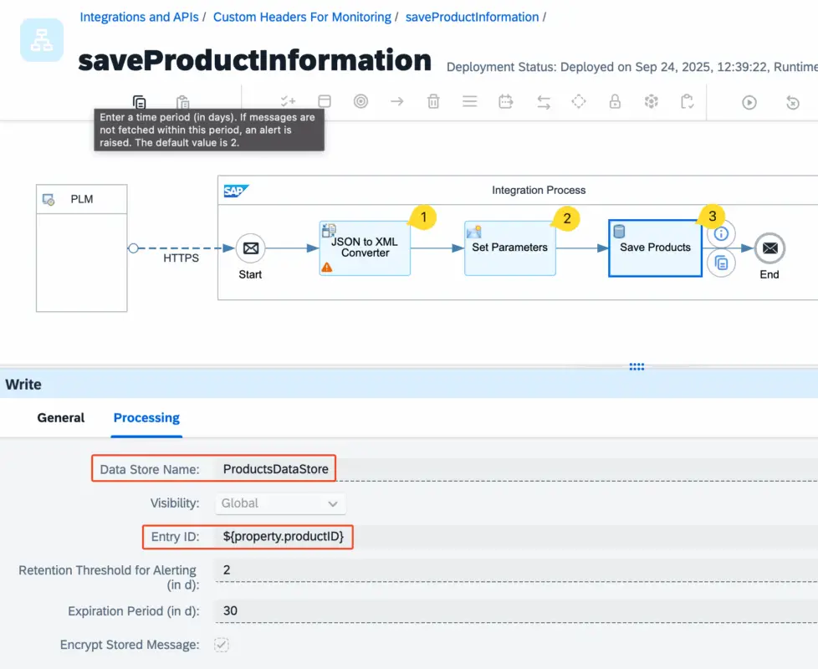Click the trash delete icon in toolbar
Viewport: 818px width, 669px height.
click(x=433, y=102)
